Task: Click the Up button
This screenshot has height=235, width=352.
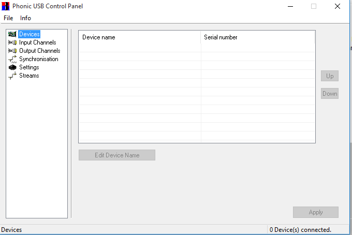Action: 330,76
